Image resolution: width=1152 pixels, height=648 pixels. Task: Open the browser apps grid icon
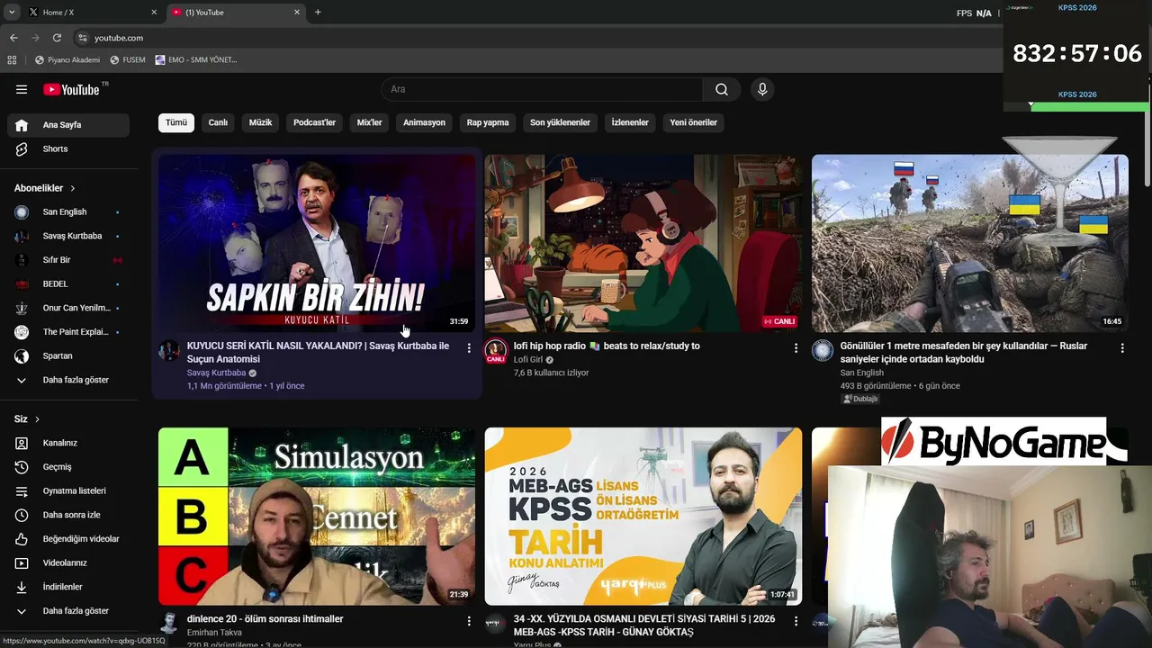point(12,59)
